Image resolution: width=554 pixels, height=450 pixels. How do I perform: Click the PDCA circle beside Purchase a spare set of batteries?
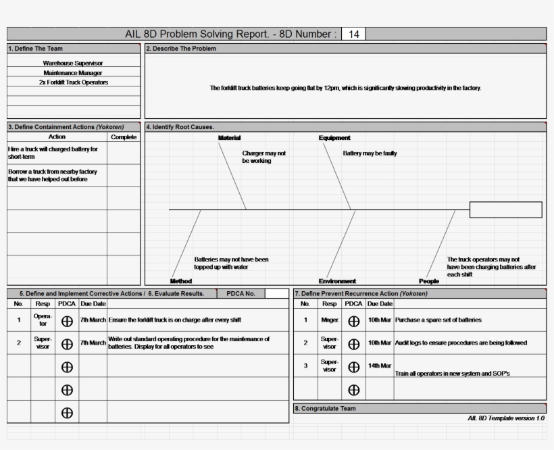pos(353,321)
